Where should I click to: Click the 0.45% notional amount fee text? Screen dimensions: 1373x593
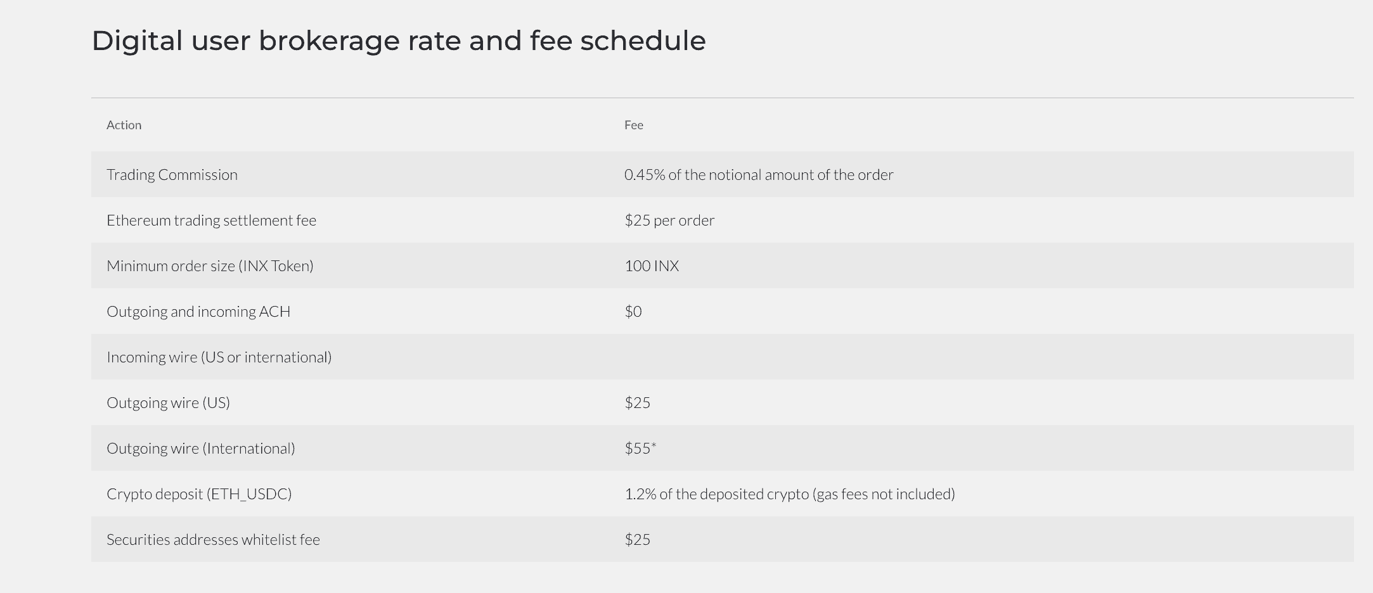tap(758, 175)
